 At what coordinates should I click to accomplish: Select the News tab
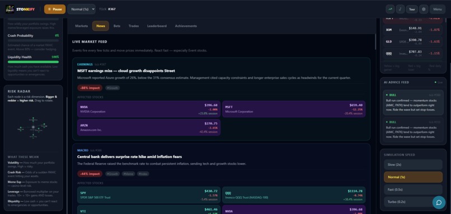pyautogui.click(x=101, y=26)
